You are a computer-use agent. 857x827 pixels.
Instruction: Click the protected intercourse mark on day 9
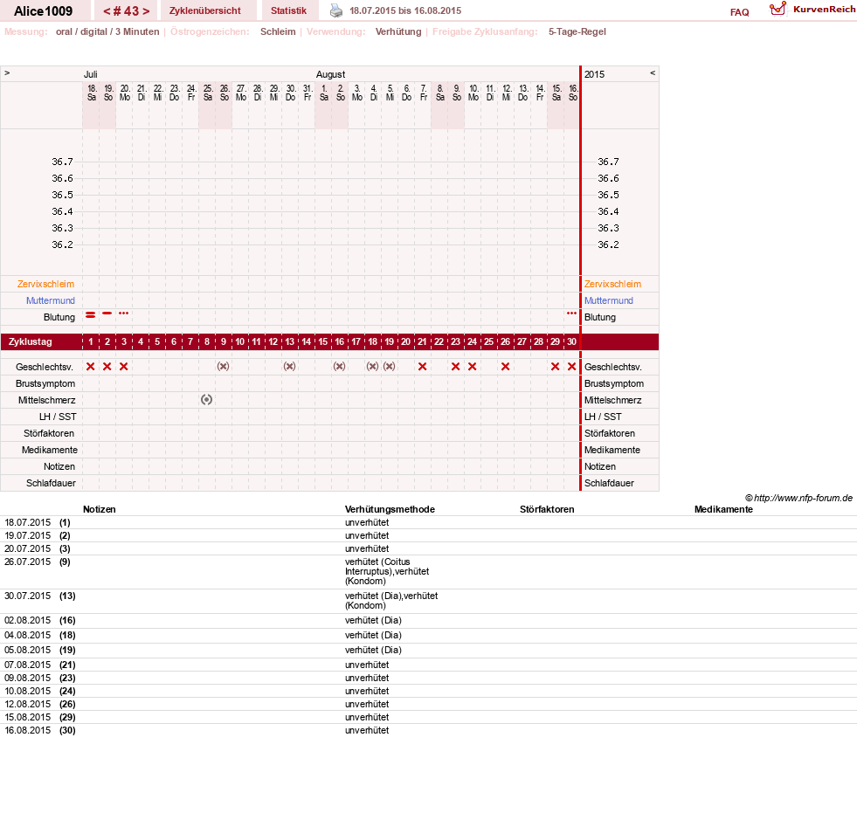[223, 367]
